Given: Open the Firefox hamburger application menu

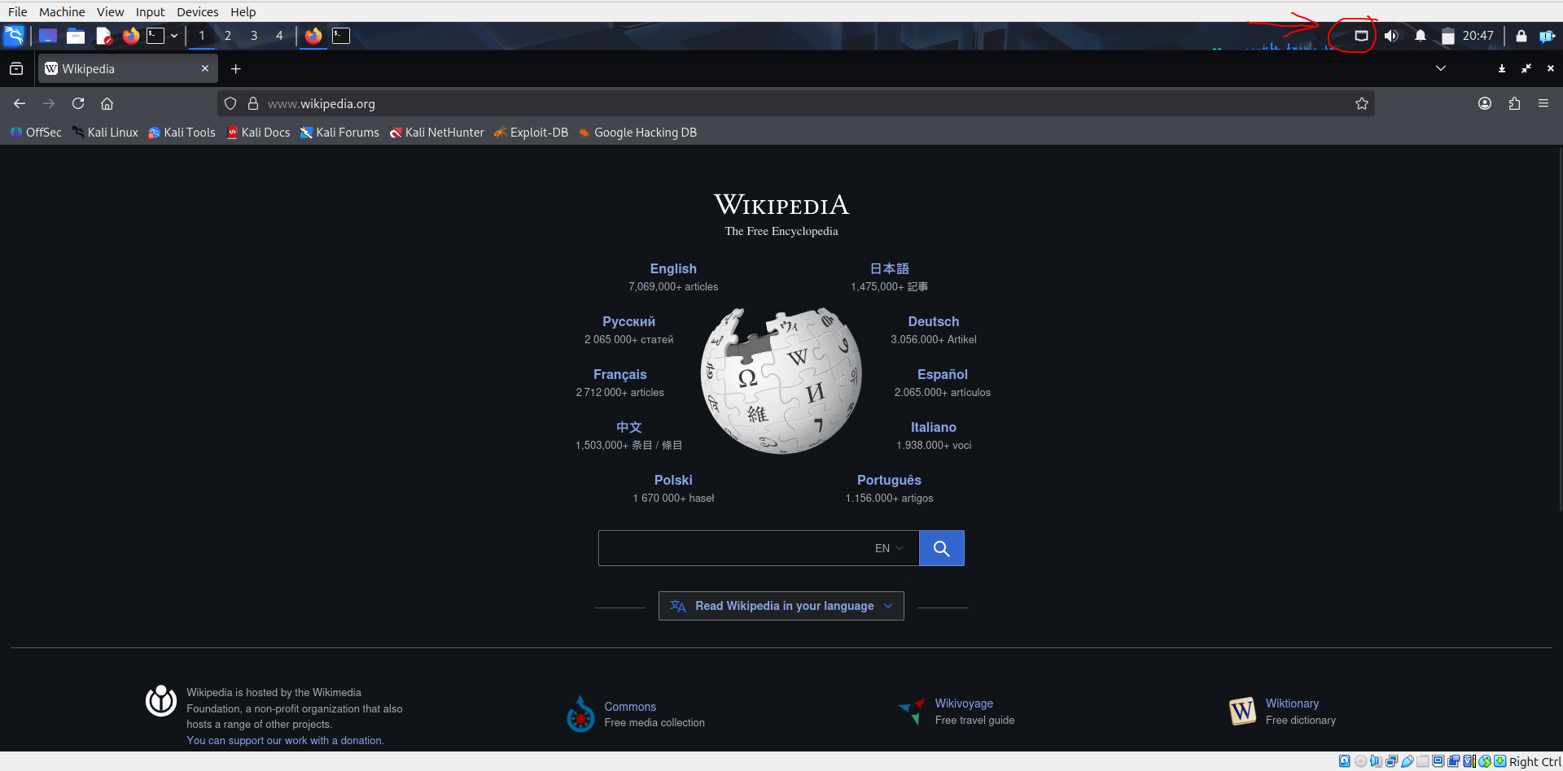Looking at the screenshot, I should (x=1543, y=103).
